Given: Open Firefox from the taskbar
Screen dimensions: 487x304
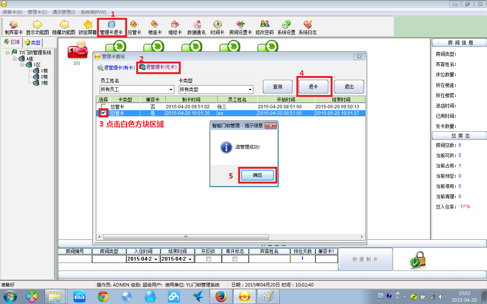Looking at the screenshot, I should (221, 296).
